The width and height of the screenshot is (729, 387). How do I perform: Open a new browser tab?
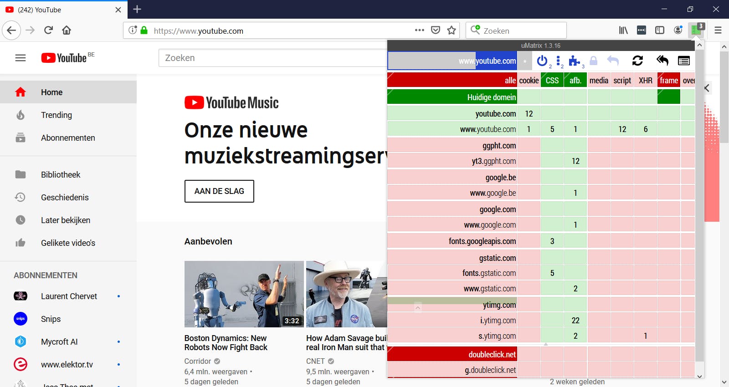coord(137,9)
